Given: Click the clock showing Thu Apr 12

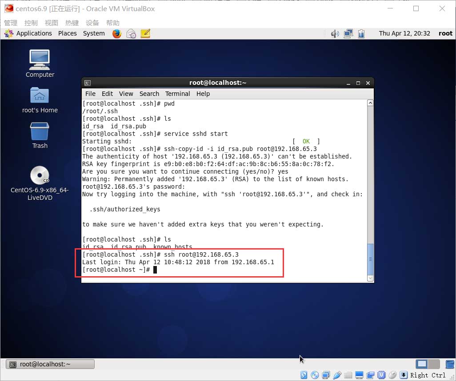Looking at the screenshot, I should (404, 33).
